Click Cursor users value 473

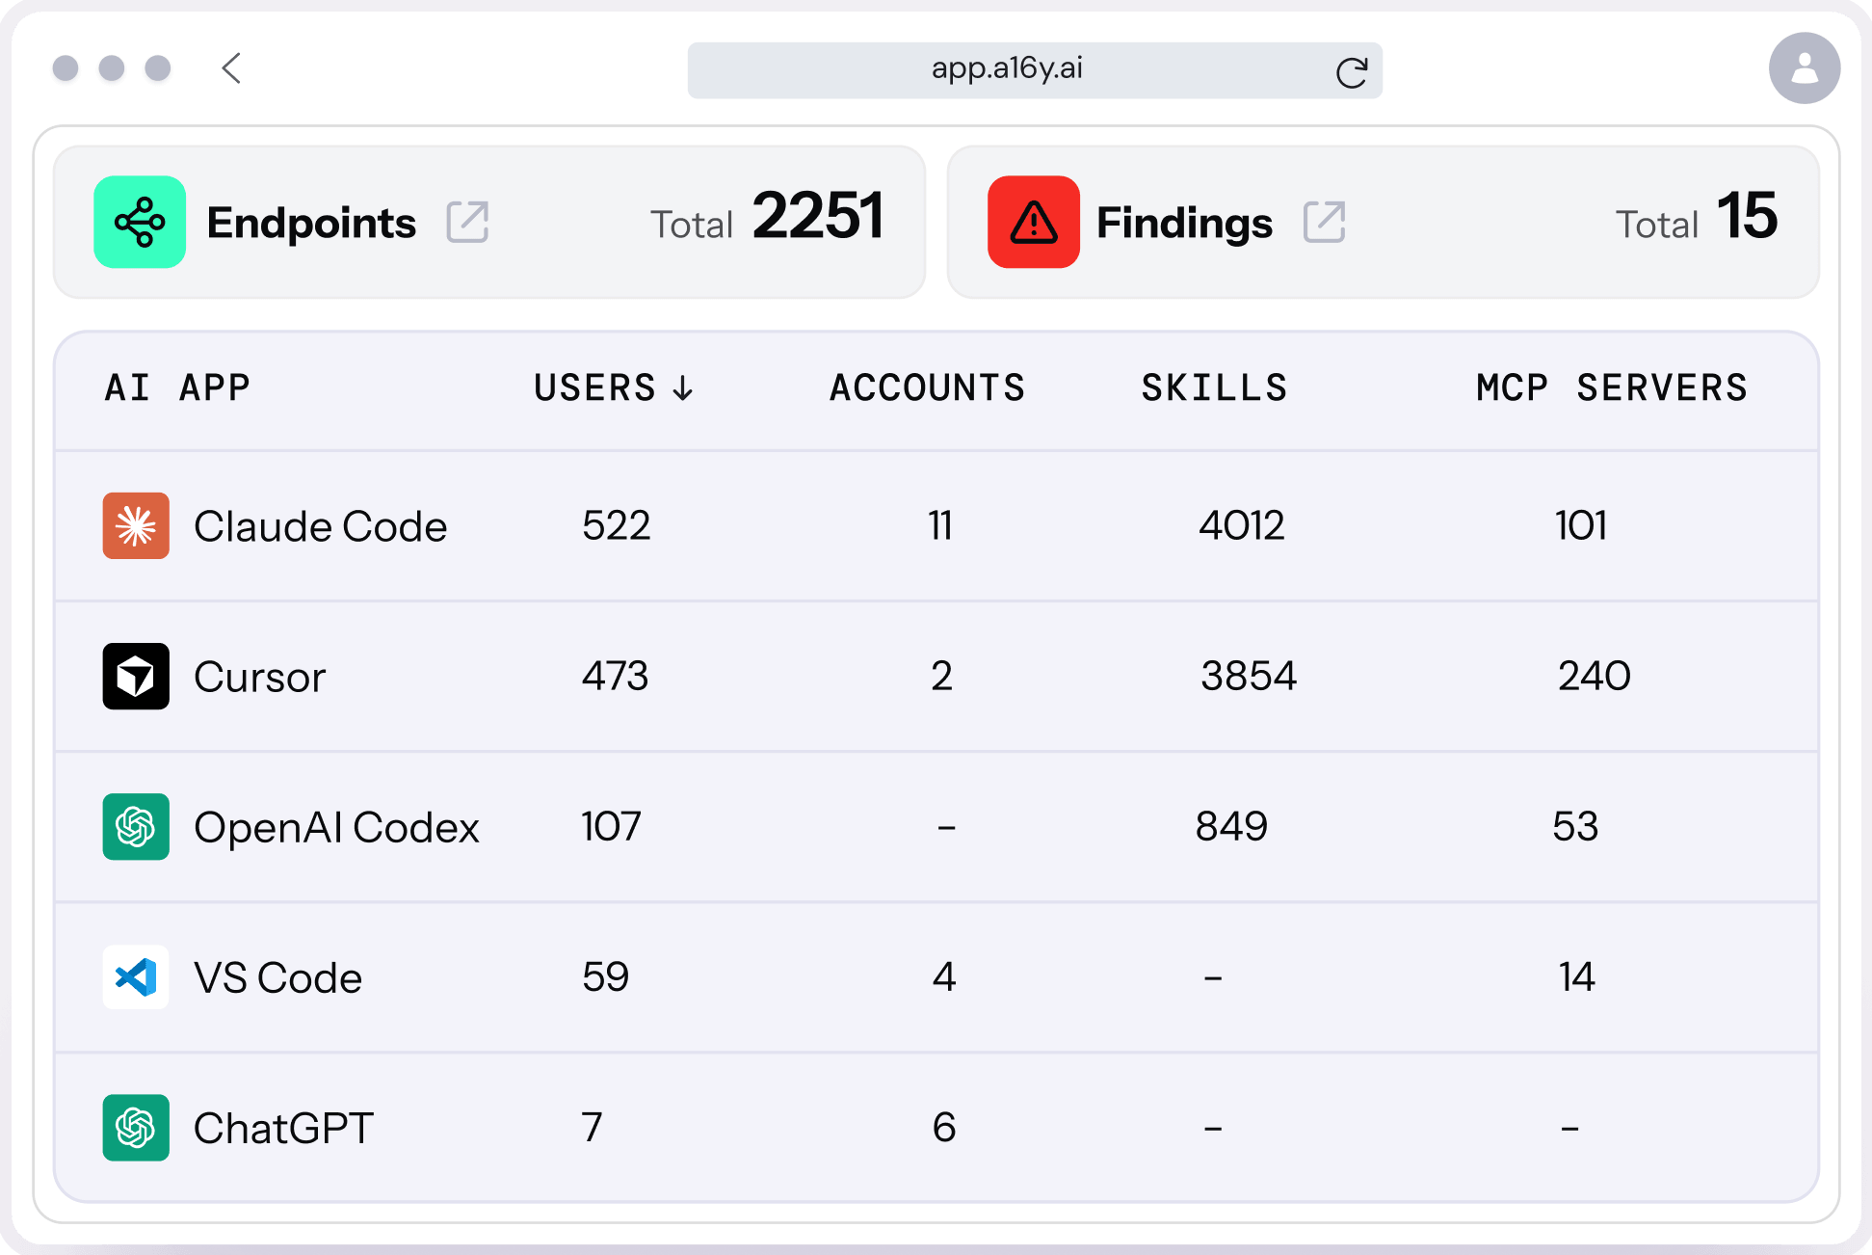pyautogui.click(x=616, y=676)
